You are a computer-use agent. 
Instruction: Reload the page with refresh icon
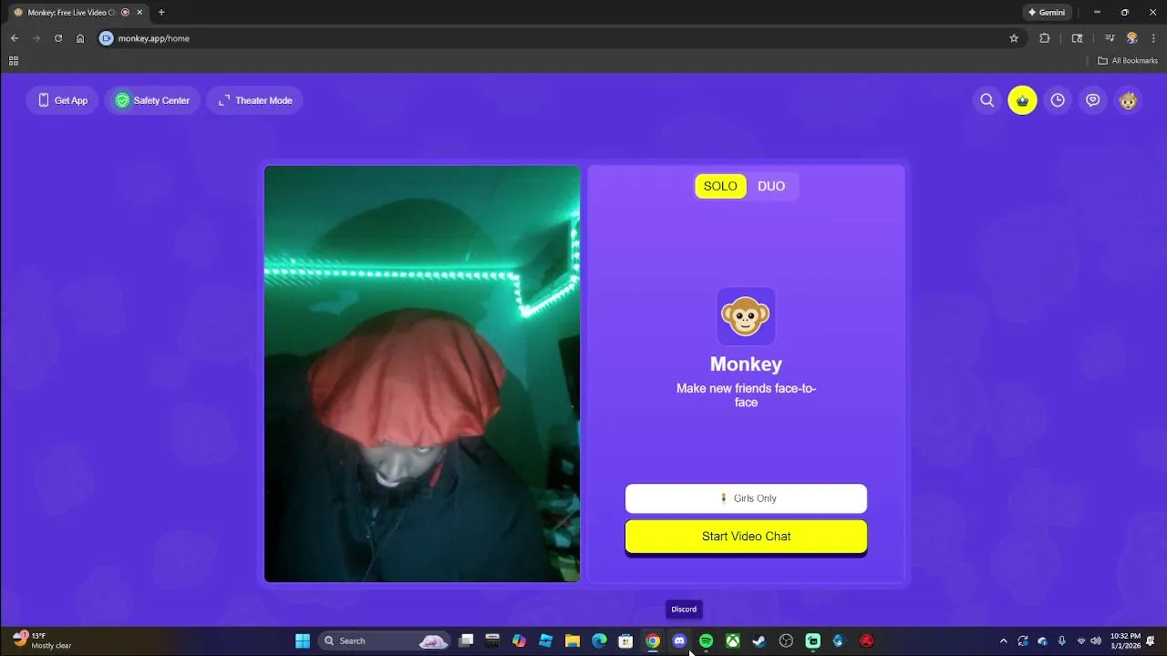tap(58, 38)
